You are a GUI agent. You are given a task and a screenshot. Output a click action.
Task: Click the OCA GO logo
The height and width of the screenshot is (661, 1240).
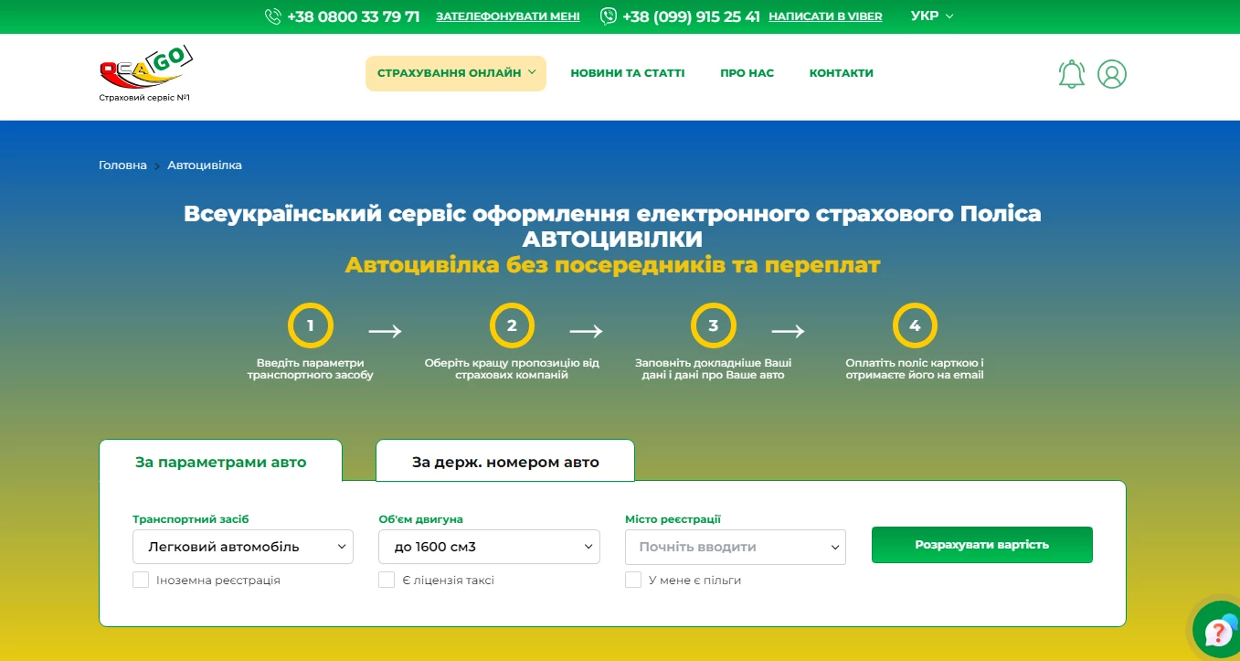pyautogui.click(x=146, y=72)
